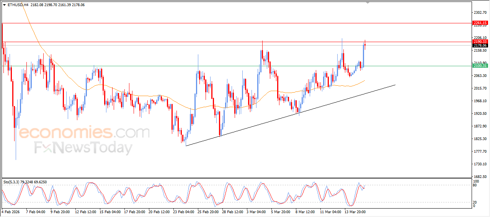This screenshot has height=217, width=490.
Task: Click the ETHUSD,H4 symbol dropdown arrow
Action: point(4,5)
